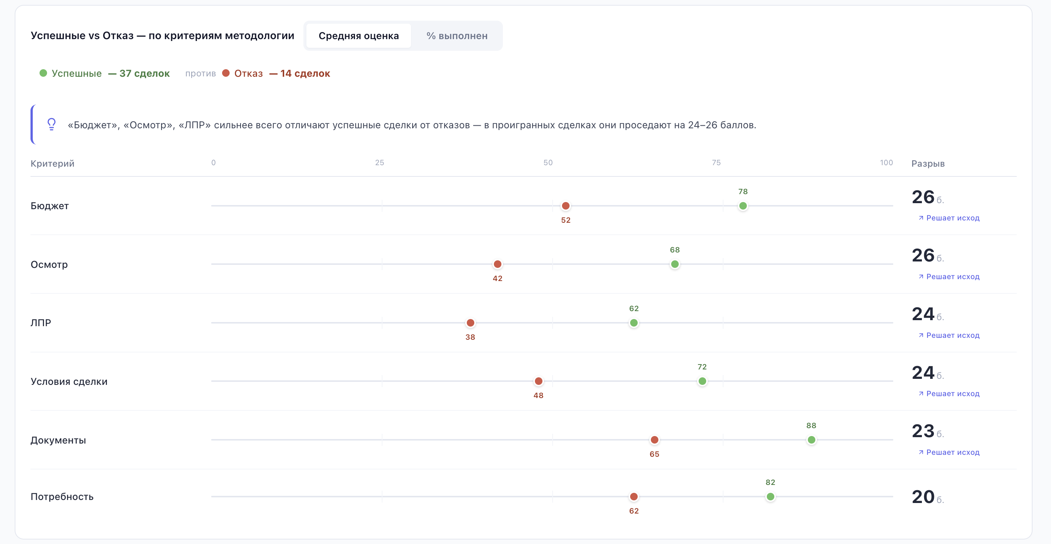Click the green «Успешные» legend dot

pyautogui.click(x=43, y=73)
